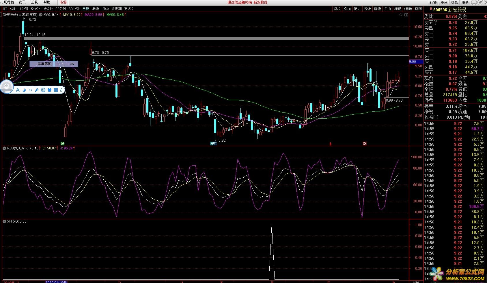Select the 60分钟 period tab
This screenshot has height=283, width=487.
point(74,9)
